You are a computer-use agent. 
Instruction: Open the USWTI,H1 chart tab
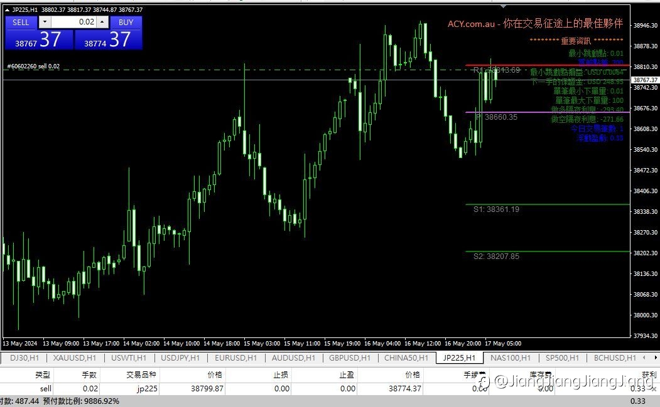[129, 358]
